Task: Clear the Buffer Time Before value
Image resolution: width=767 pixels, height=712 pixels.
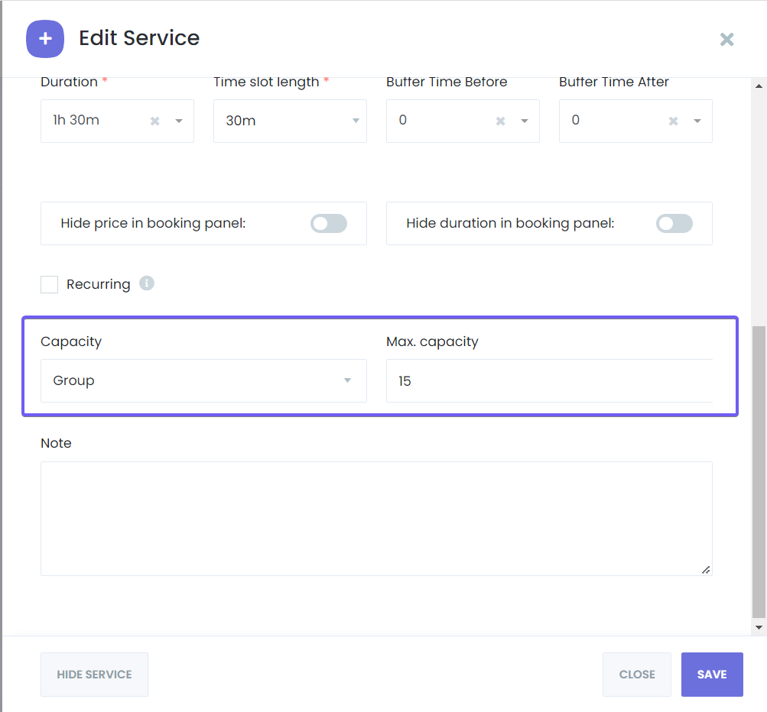Action: (x=499, y=121)
